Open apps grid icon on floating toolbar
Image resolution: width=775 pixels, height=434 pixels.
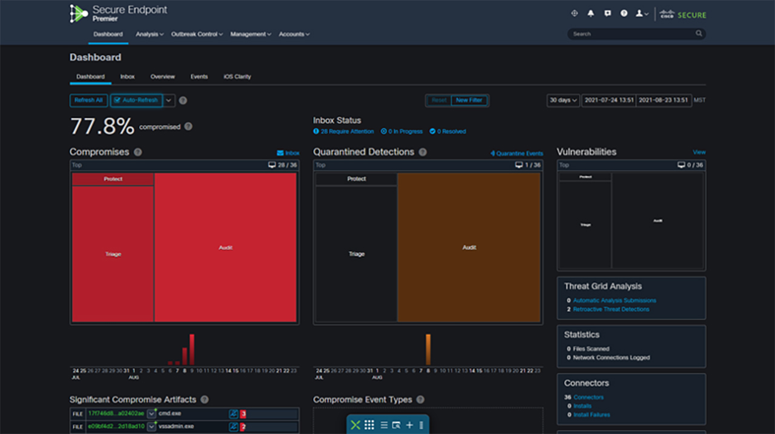tap(369, 425)
